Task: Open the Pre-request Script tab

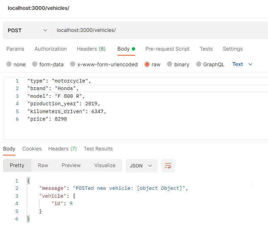Action: (x=167, y=49)
